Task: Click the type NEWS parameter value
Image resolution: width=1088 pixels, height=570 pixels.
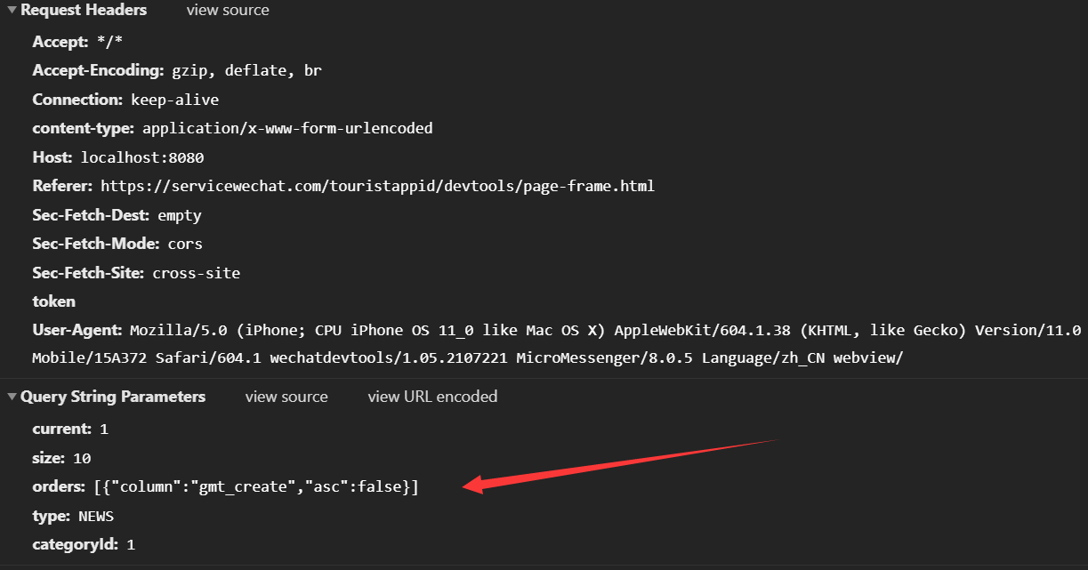Action: [x=96, y=516]
